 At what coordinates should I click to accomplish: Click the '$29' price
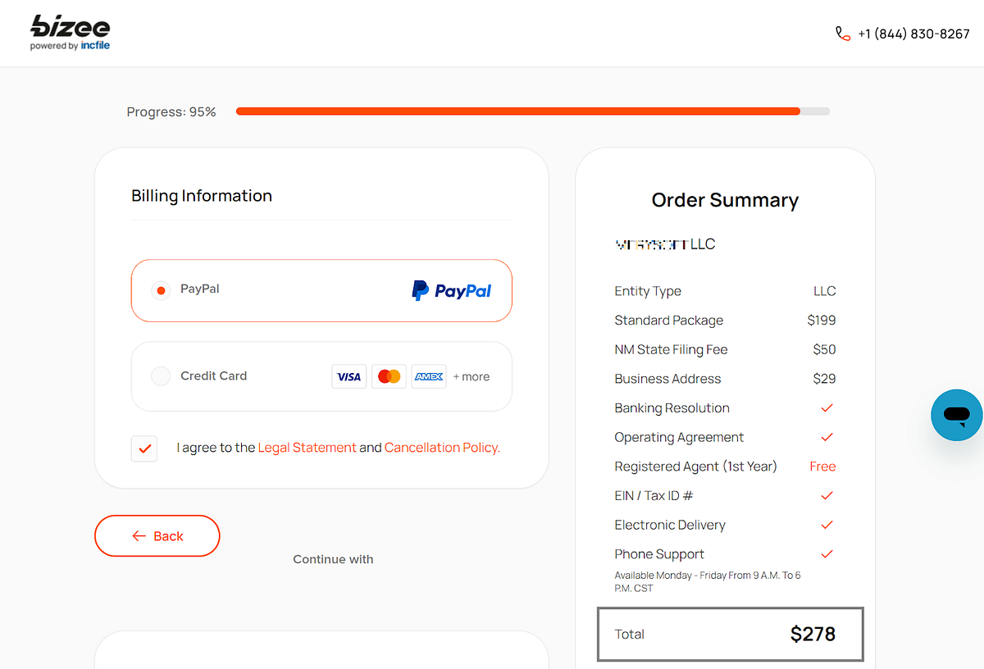pyautogui.click(x=824, y=379)
